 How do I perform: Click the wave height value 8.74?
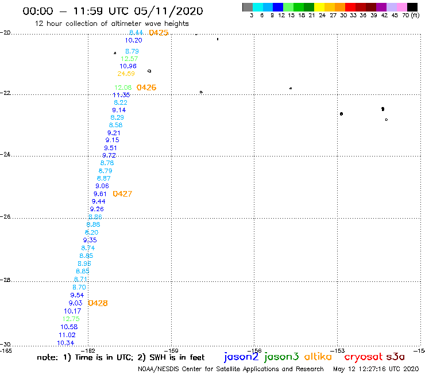[88, 248]
